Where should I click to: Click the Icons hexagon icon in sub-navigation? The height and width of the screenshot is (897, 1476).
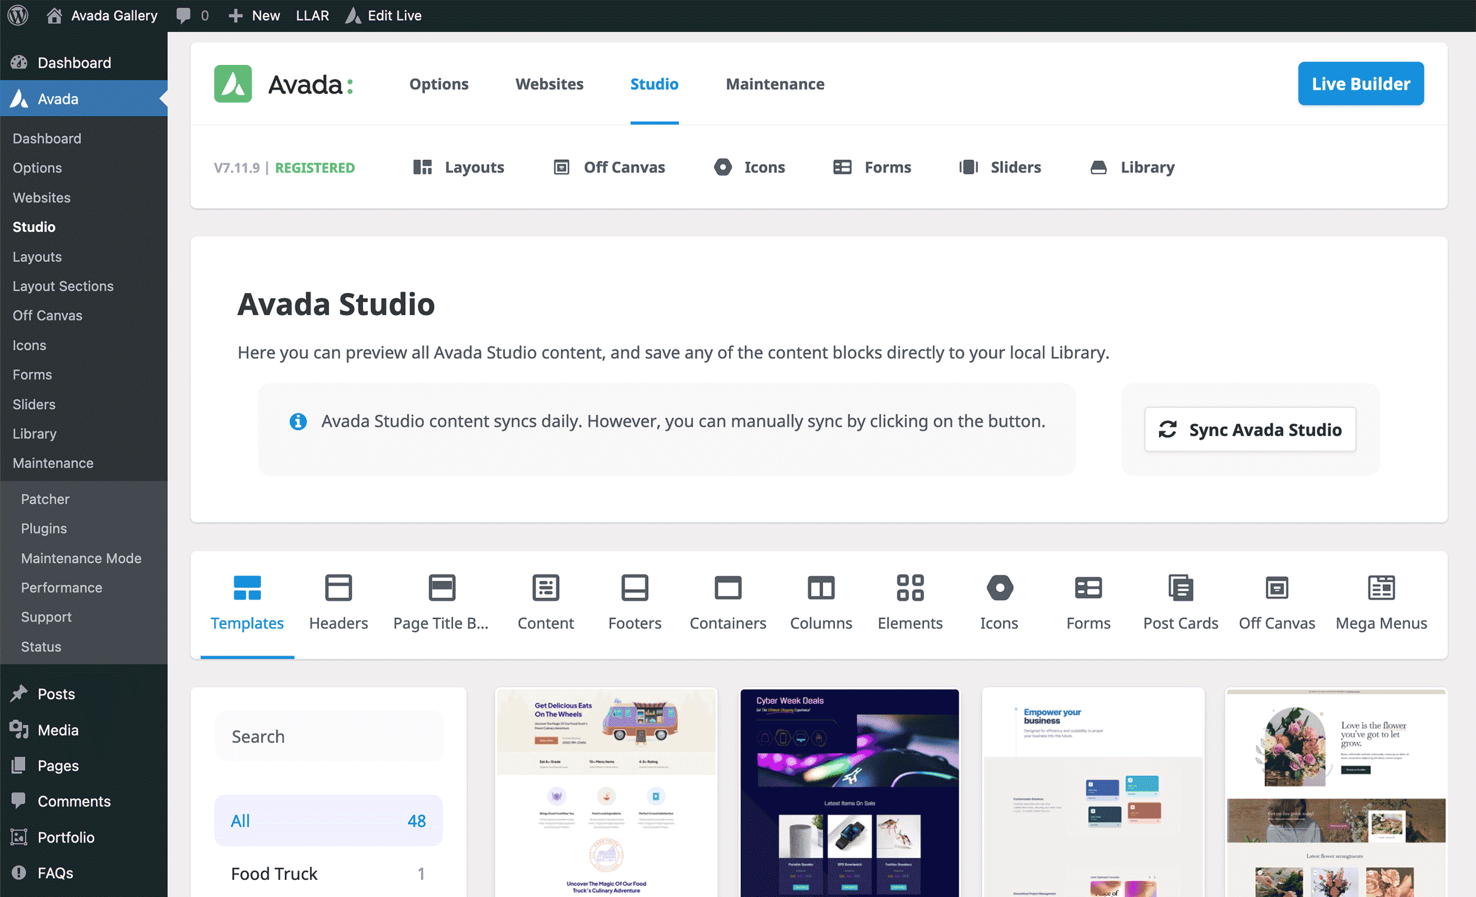723,167
